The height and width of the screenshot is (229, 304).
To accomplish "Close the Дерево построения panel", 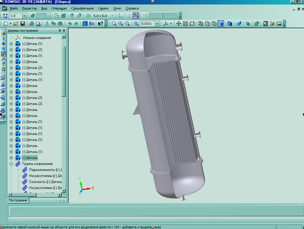I will coord(64,31).
